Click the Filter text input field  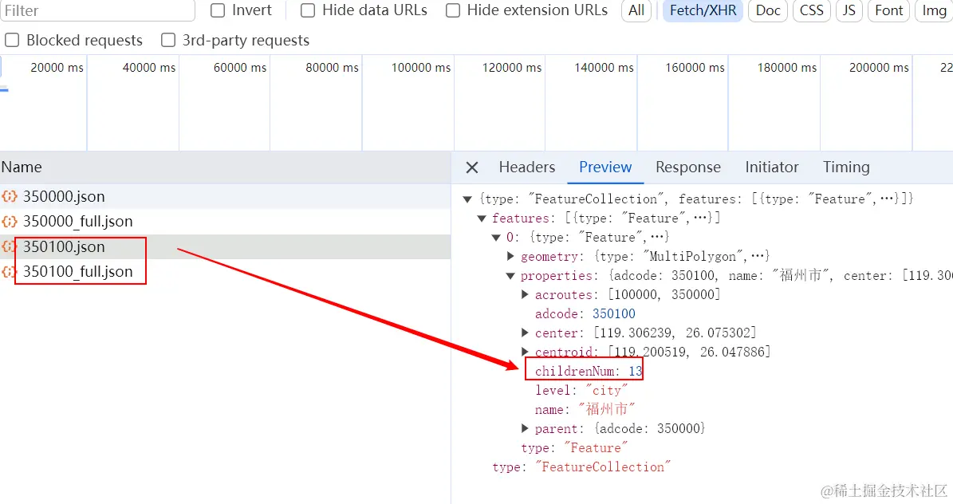pos(97,11)
